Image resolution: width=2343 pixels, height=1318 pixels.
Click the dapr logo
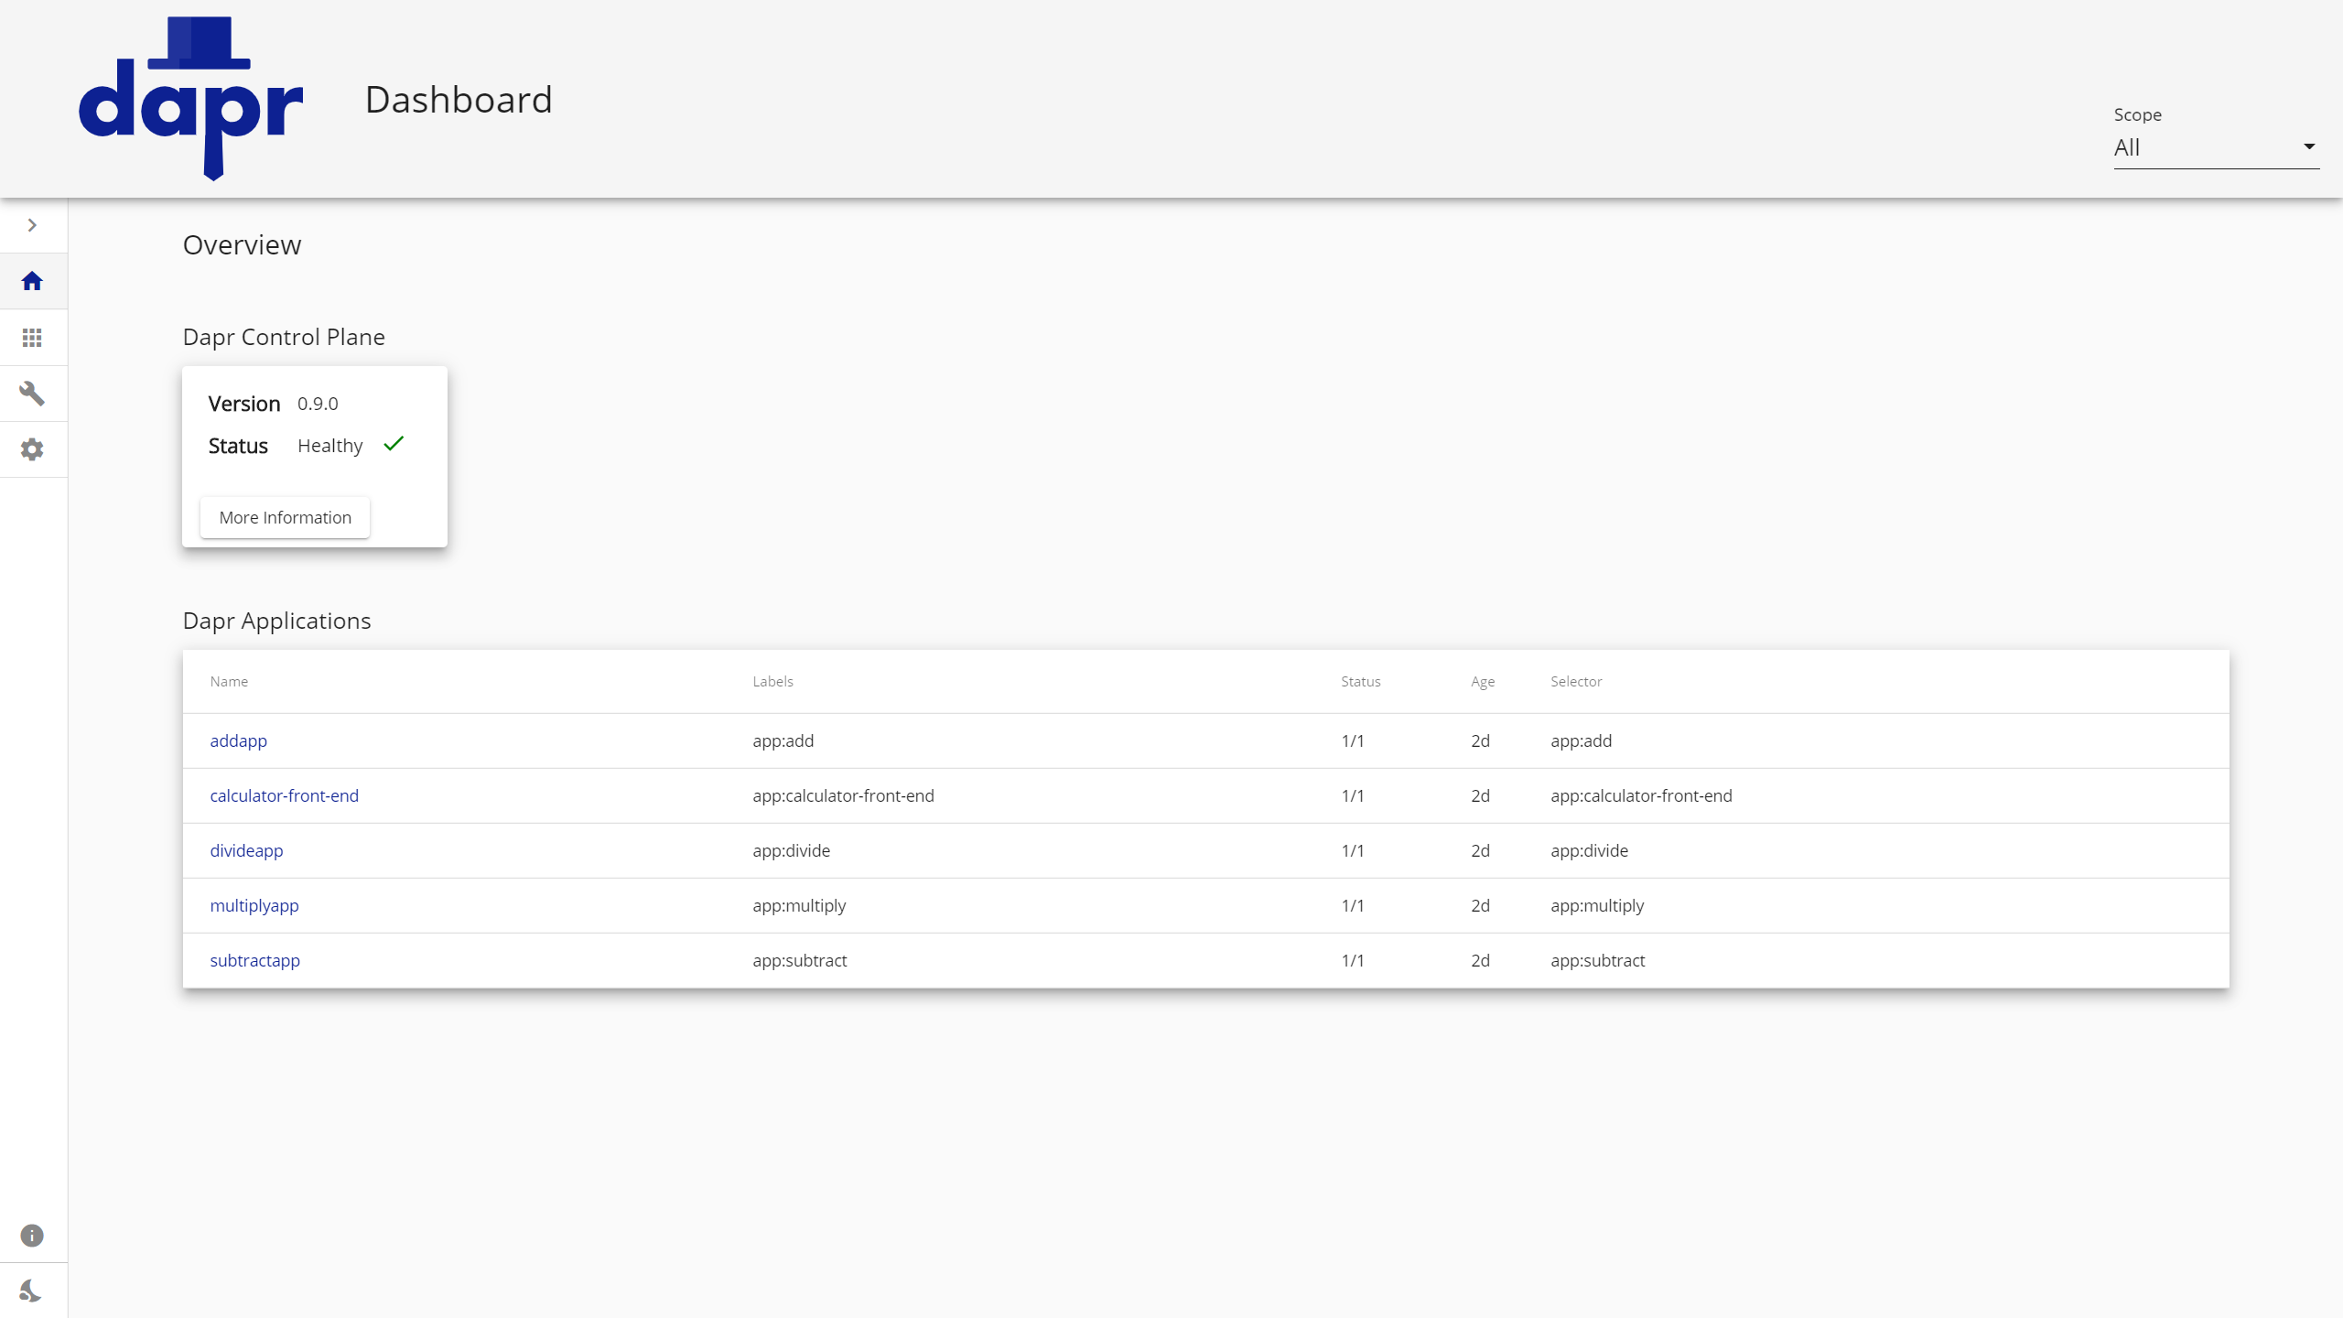click(190, 99)
